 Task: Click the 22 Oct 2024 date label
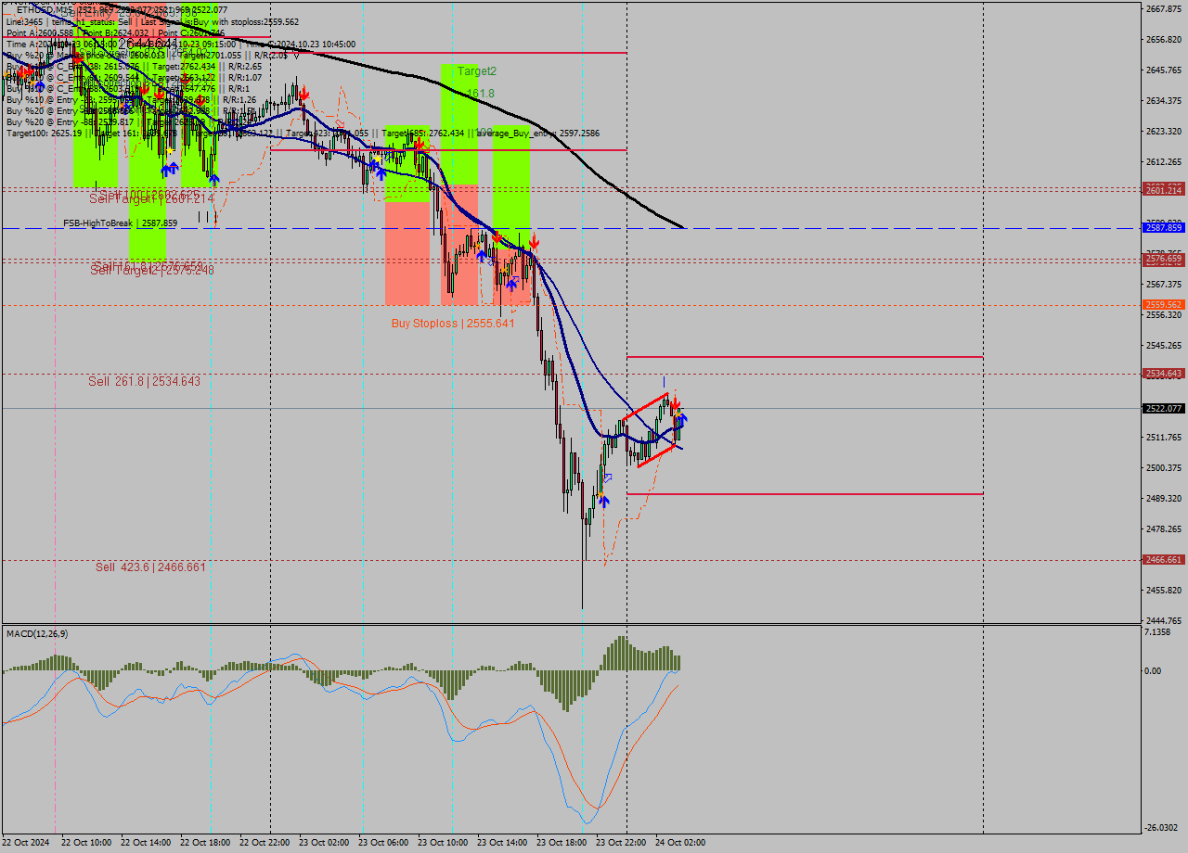click(x=27, y=843)
